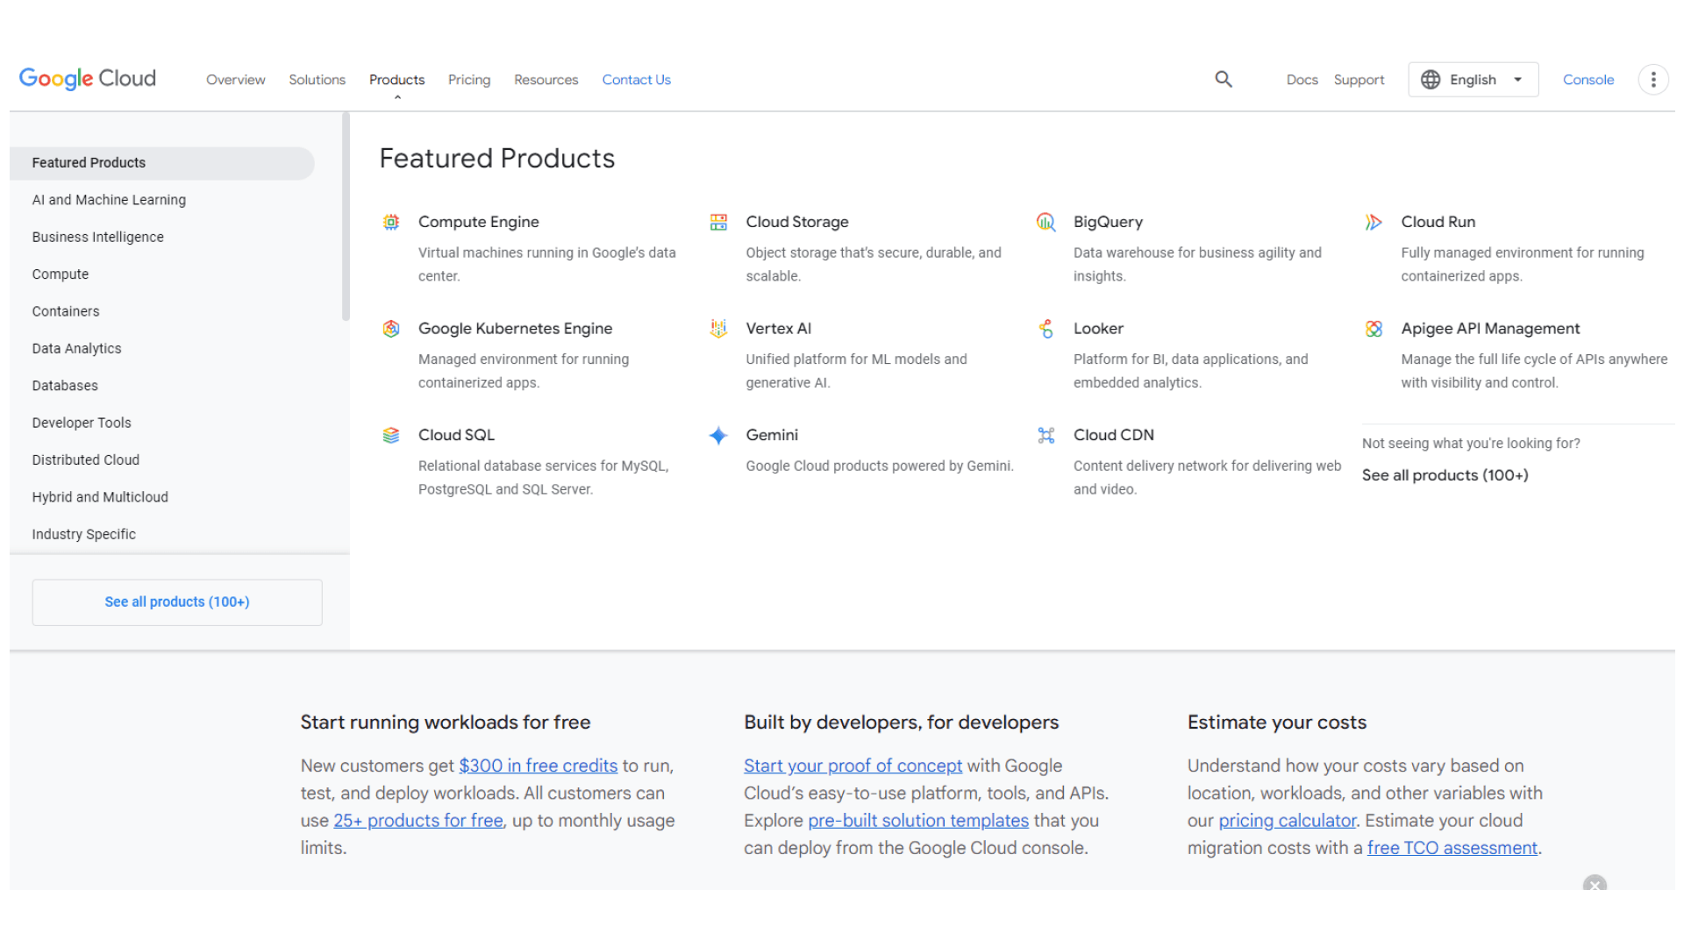
Task: Click the Contact Us link
Action: coord(636,80)
